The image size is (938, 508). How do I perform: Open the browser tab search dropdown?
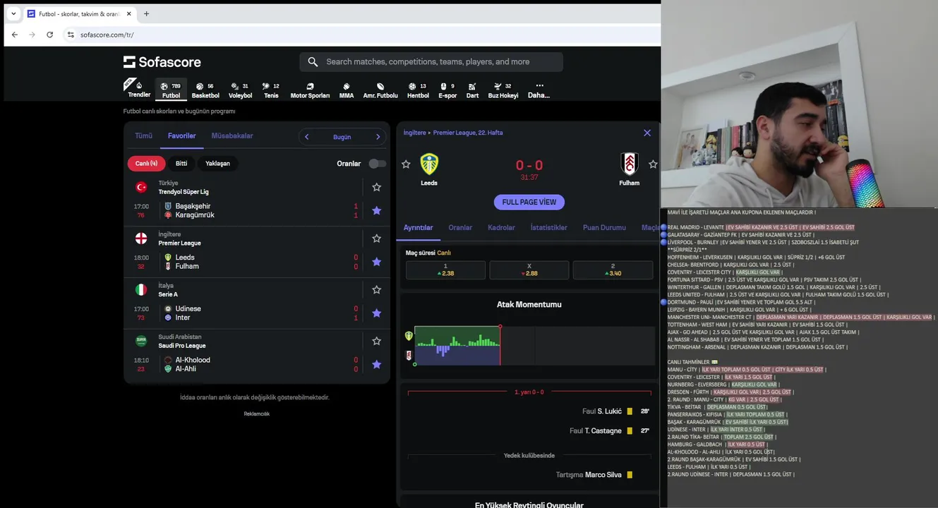coord(13,13)
